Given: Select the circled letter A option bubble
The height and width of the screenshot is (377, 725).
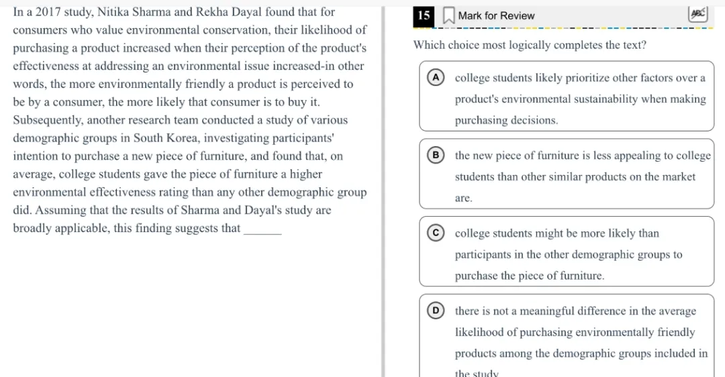Looking at the screenshot, I should tap(435, 78).
